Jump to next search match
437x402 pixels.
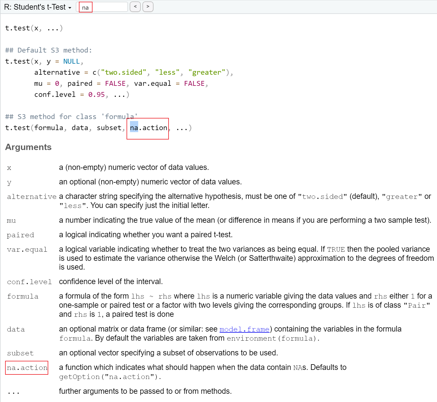(148, 7)
